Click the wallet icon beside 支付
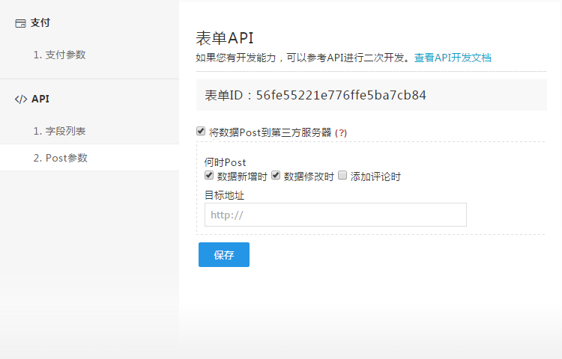This screenshot has width=562, height=359. coord(20,23)
